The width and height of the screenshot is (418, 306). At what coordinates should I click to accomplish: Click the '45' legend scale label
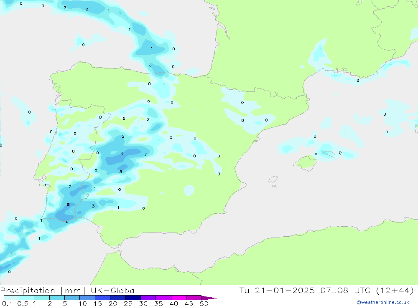[x=189, y=303]
